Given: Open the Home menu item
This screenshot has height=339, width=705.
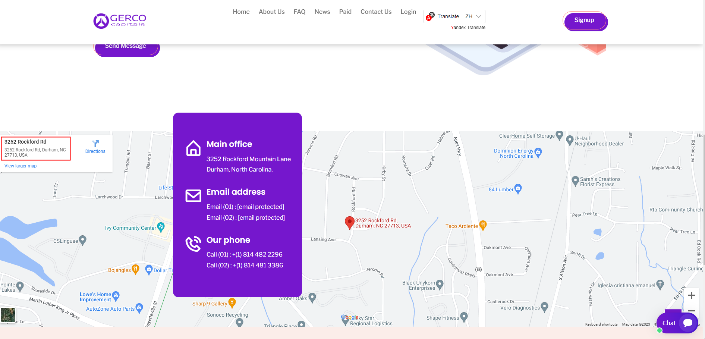Looking at the screenshot, I should click(x=241, y=12).
